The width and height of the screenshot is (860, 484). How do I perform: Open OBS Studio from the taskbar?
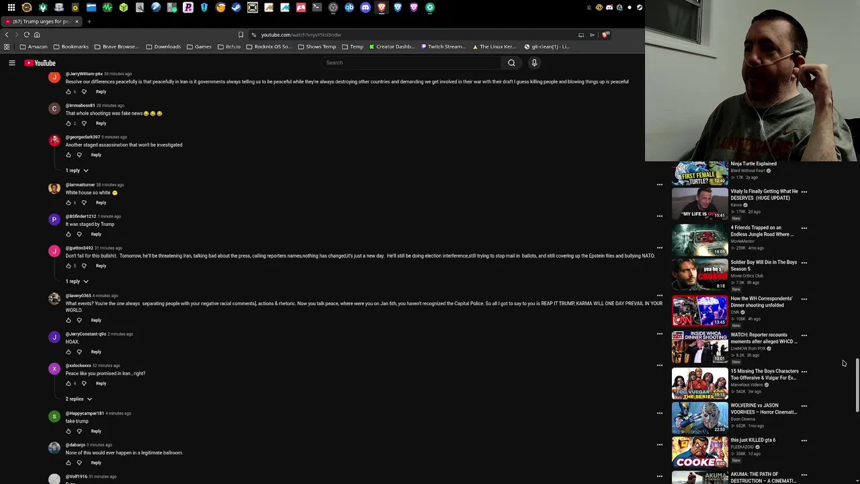pyautogui.click(x=333, y=7)
